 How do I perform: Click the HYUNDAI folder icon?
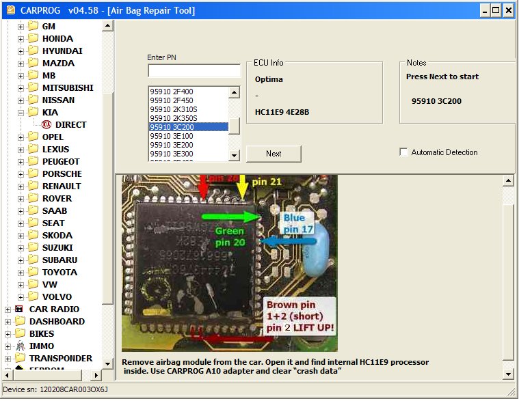33,51
